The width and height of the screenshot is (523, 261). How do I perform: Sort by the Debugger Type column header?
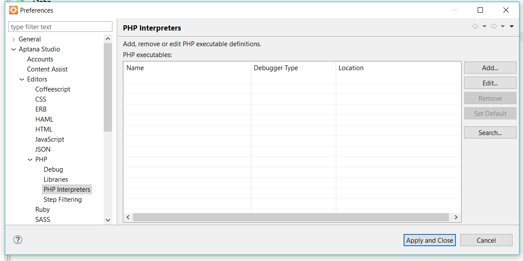(293, 68)
